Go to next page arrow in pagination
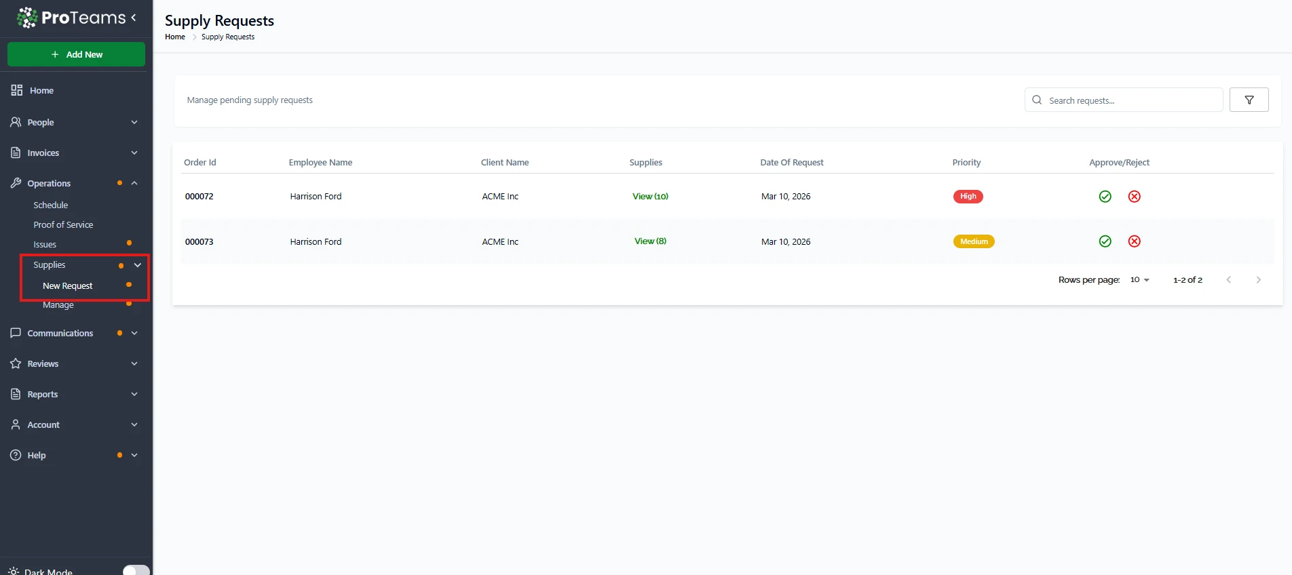 click(1258, 280)
